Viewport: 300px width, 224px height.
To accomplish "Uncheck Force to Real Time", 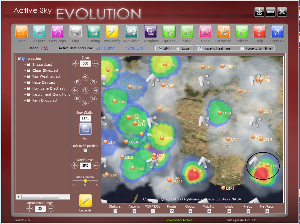I will (200, 48).
